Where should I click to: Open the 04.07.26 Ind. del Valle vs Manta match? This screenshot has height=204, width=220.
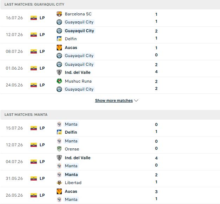click(x=110, y=162)
